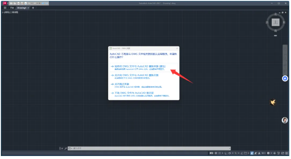Screen dimensions: 291x159
Task: Open the workspace switching dropdown arrow
Action: coord(271,153)
